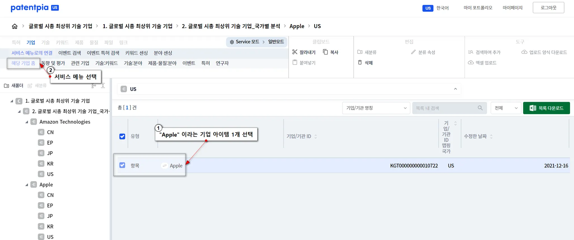
Task: Uncheck the checkbox on the Apple 항목 row
Action: (122, 165)
